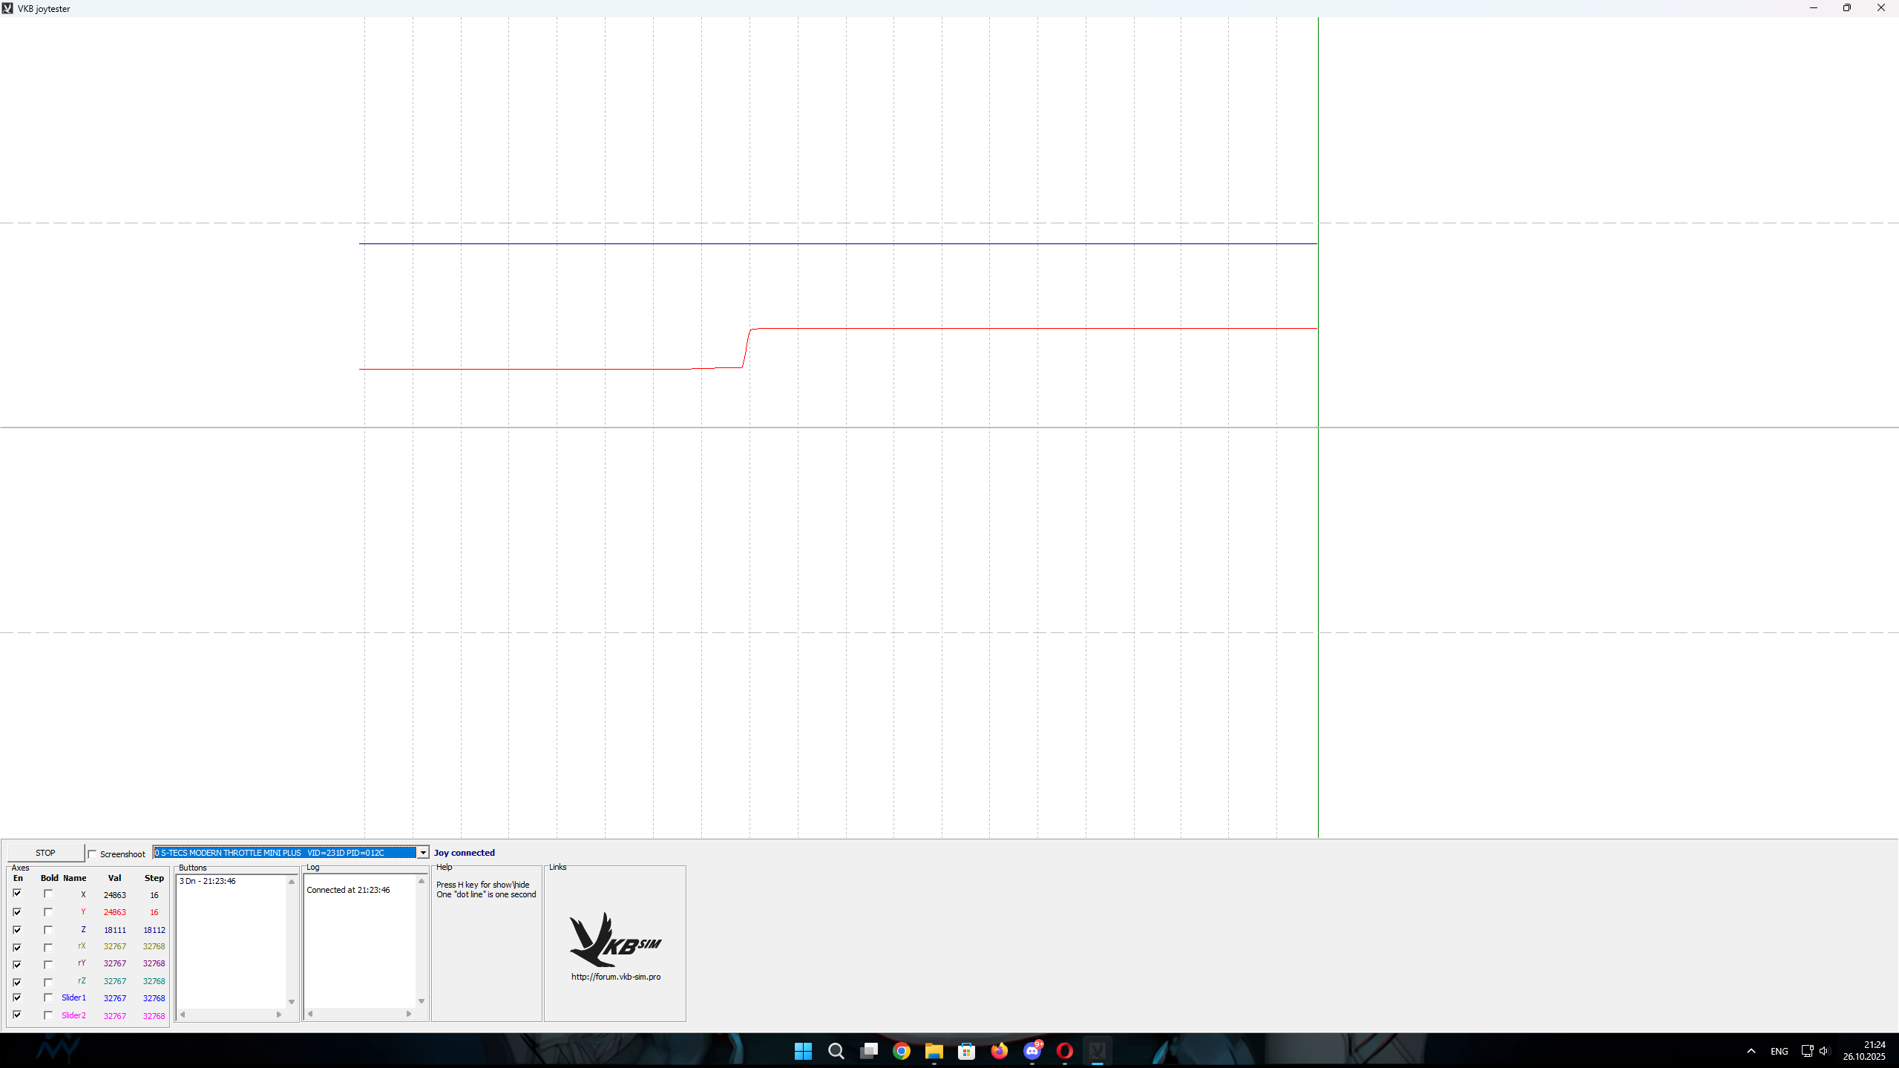Enable Bold for the Y axis
The width and height of the screenshot is (1899, 1068).
tap(48, 912)
